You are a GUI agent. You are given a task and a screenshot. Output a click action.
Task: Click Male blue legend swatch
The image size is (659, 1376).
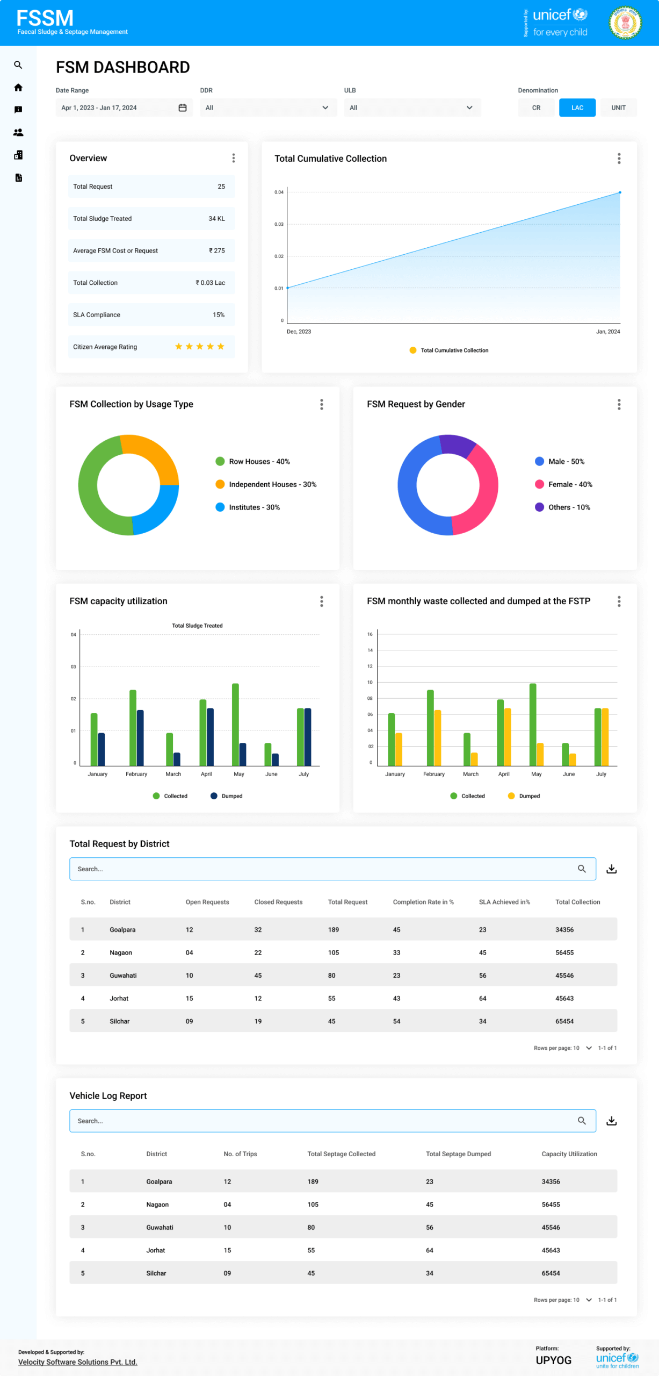point(539,462)
